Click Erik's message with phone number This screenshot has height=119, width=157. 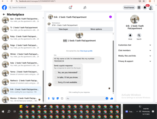coord(77,60)
